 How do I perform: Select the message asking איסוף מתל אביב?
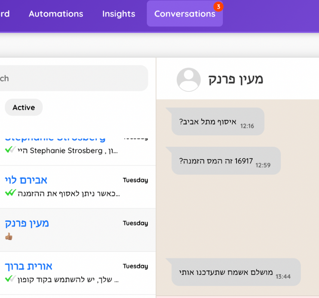tap(218, 122)
